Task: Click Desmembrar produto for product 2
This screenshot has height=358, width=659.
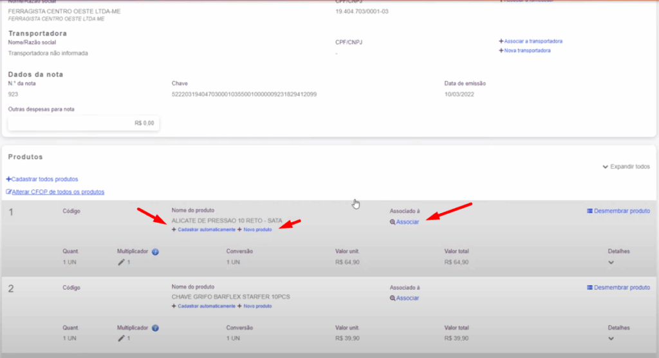Action: (x=618, y=287)
